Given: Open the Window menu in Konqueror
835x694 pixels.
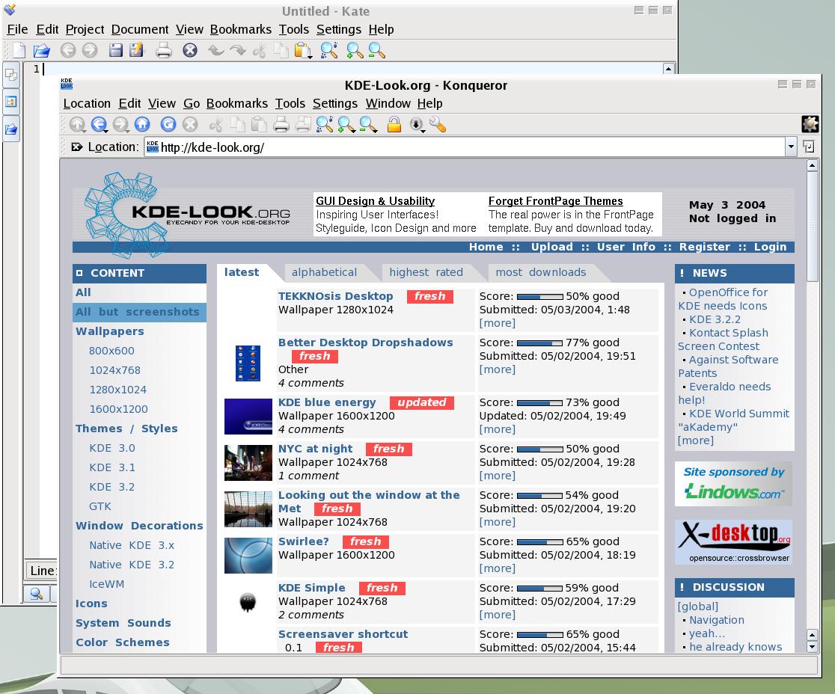Looking at the screenshot, I should [x=388, y=103].
